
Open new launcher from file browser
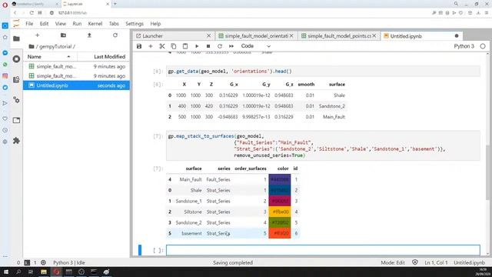click(x=38, y=35)
